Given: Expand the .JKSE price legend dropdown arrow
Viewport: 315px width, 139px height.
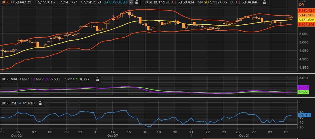Looking at the screenshot, I should 131,2.
